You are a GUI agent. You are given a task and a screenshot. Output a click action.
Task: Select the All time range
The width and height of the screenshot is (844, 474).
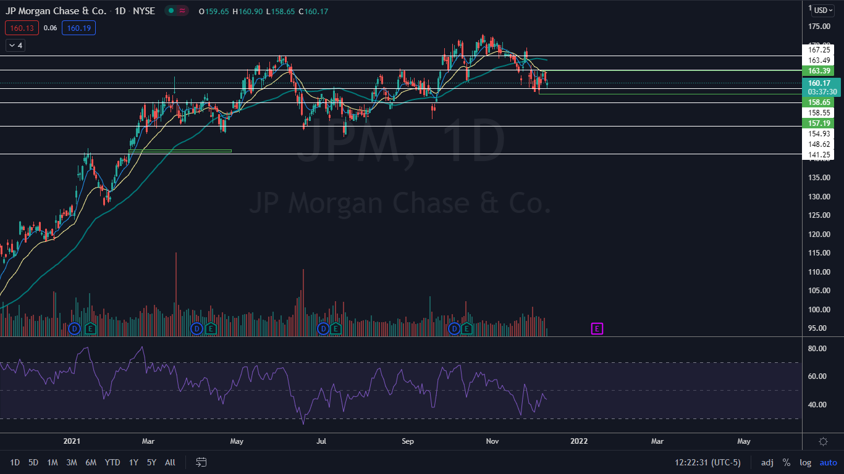click(x=171, y=462)
